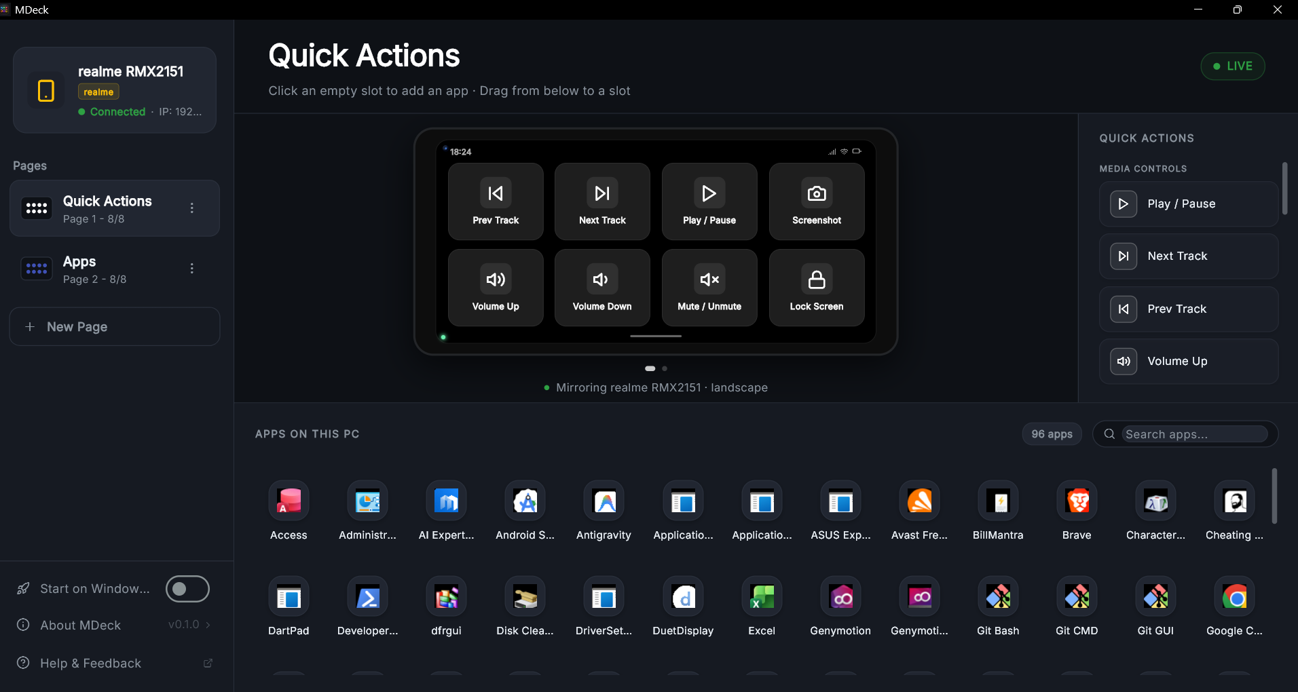Switch to Quick Actions page
The width and height of the screenshot is (1298, 692).
pos(115,208)
